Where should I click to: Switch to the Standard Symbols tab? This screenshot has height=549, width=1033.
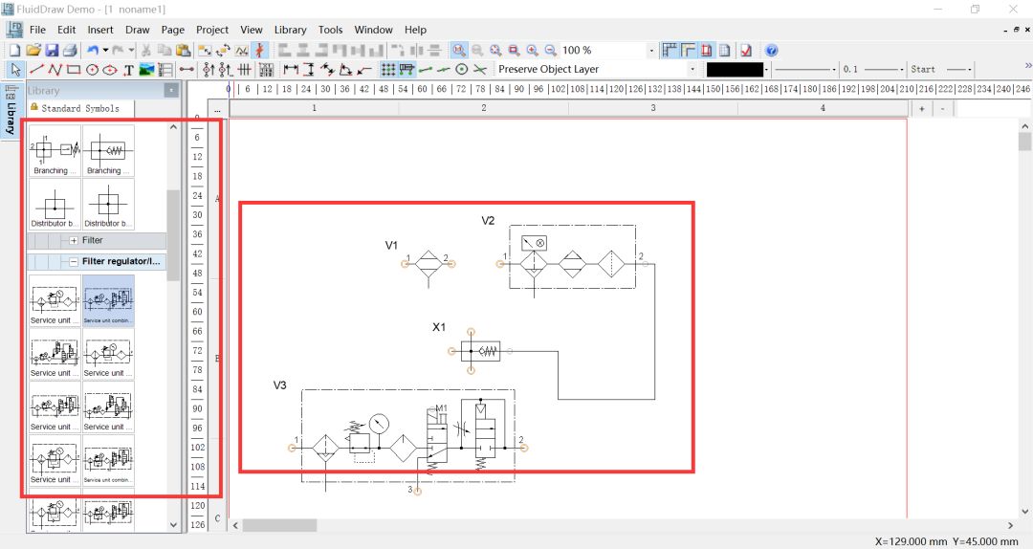pyautogui.click(x=80, y=108)
